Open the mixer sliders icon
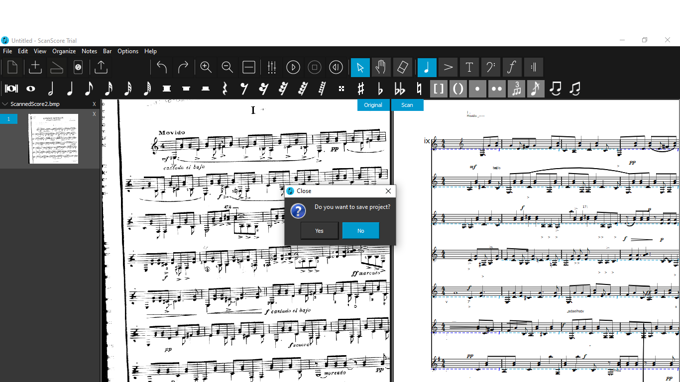This screenshot has width=680, height=382. point(272,67)
